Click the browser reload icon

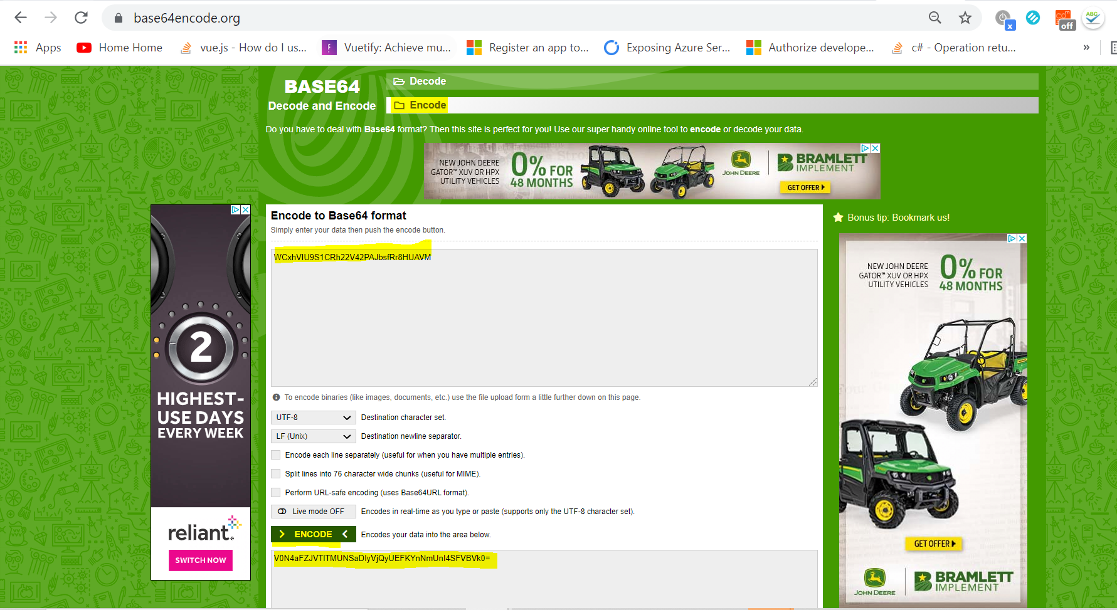[81, 18]
